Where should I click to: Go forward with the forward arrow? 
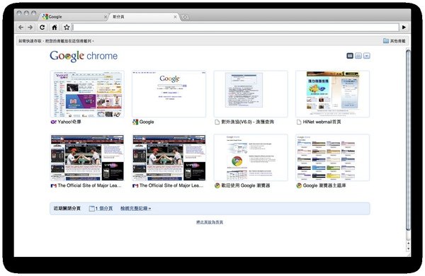[30, 28]
